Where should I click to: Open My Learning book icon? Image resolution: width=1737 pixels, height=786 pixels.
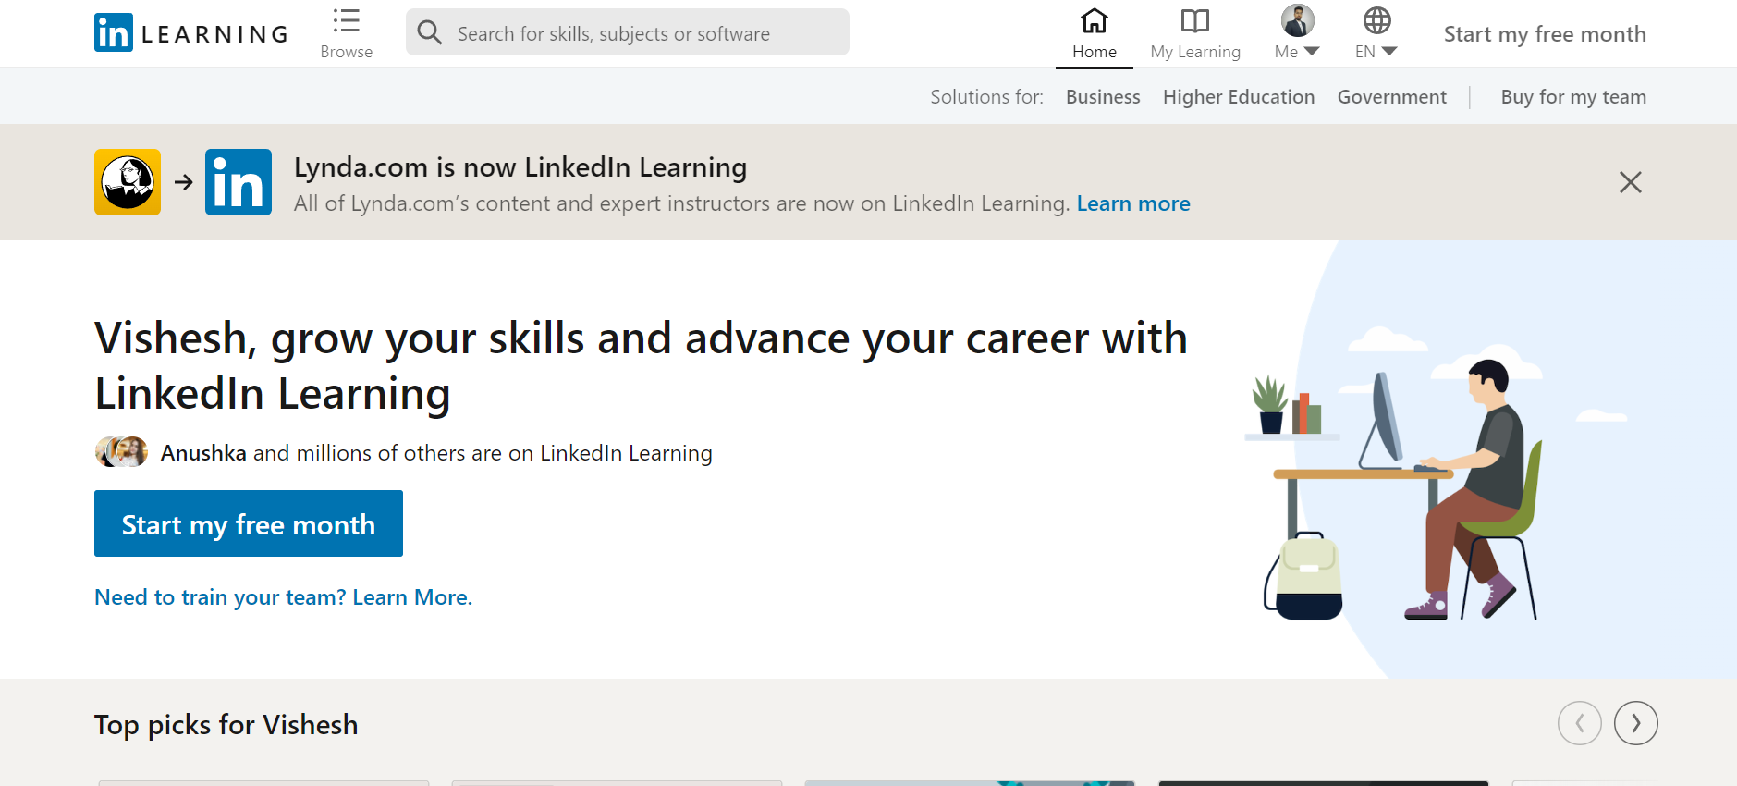point(1195,21)
